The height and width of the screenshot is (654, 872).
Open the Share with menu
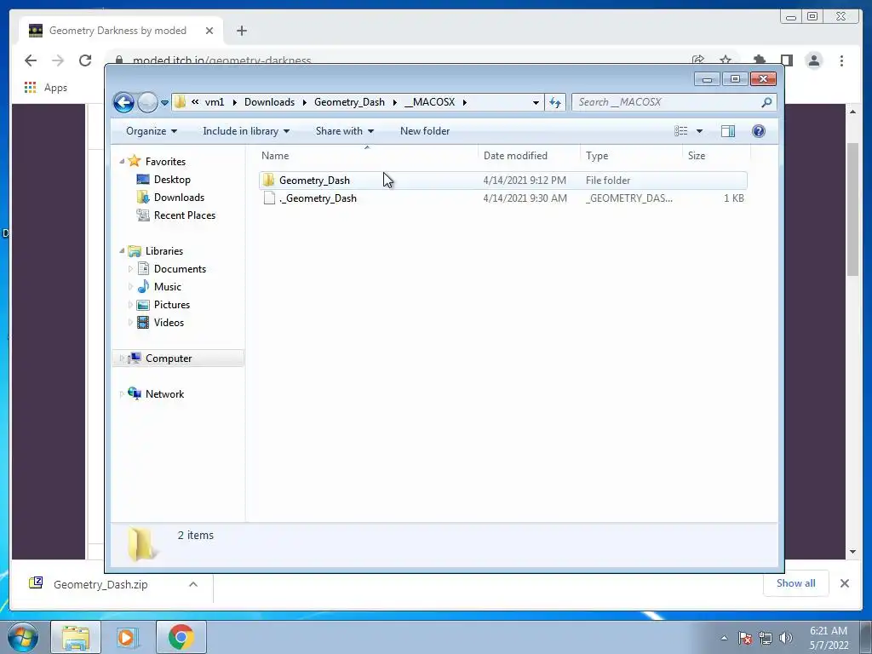[x=345, y=131]
